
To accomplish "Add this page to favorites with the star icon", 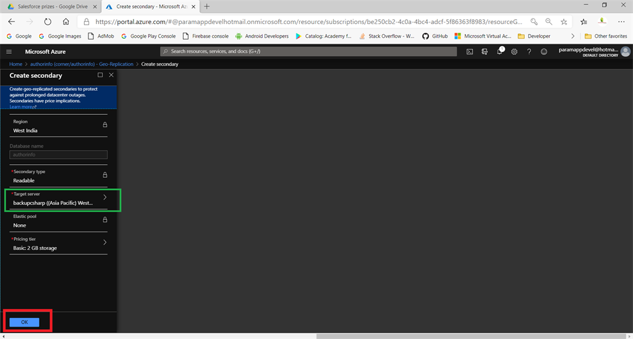I will tap(564, 22).
